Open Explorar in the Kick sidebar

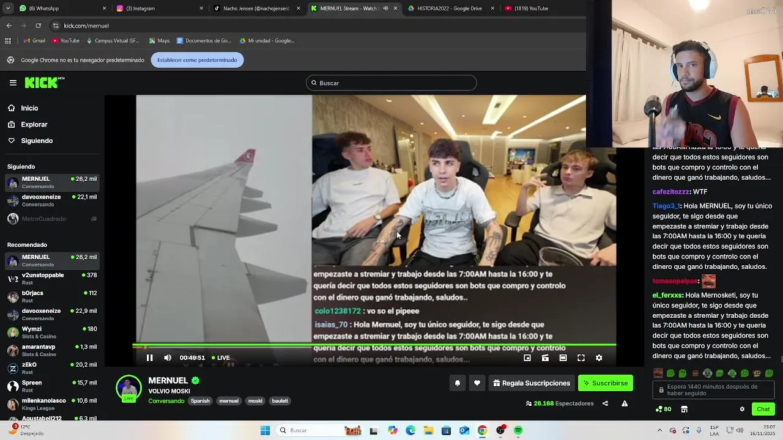tap(34, 125)
